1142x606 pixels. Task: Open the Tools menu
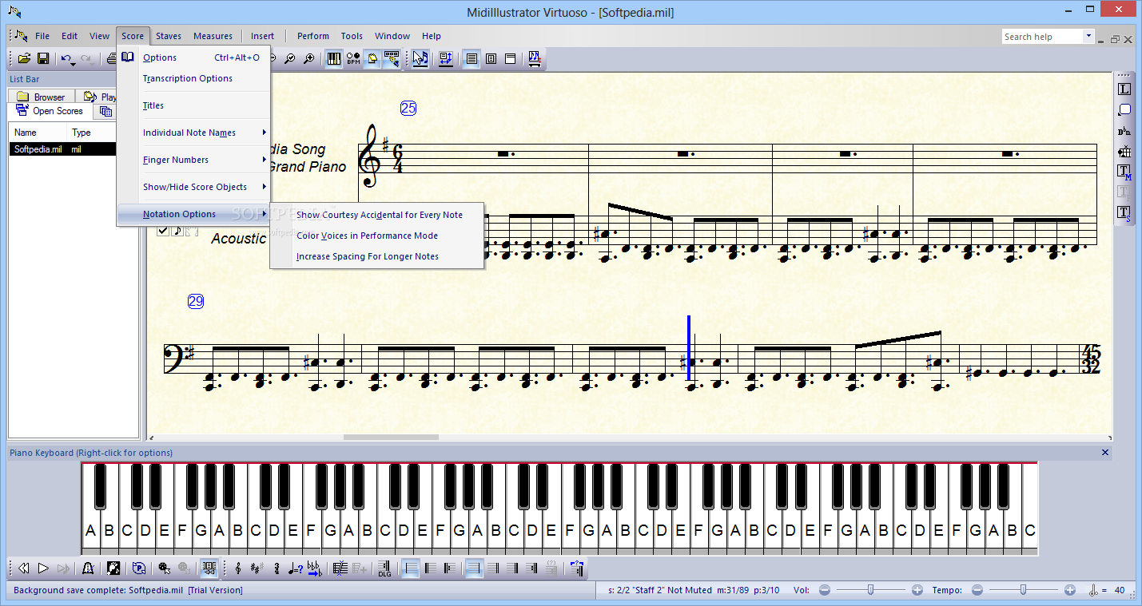pos(352,36)
